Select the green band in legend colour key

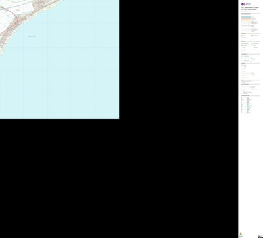tap(246, 18)
